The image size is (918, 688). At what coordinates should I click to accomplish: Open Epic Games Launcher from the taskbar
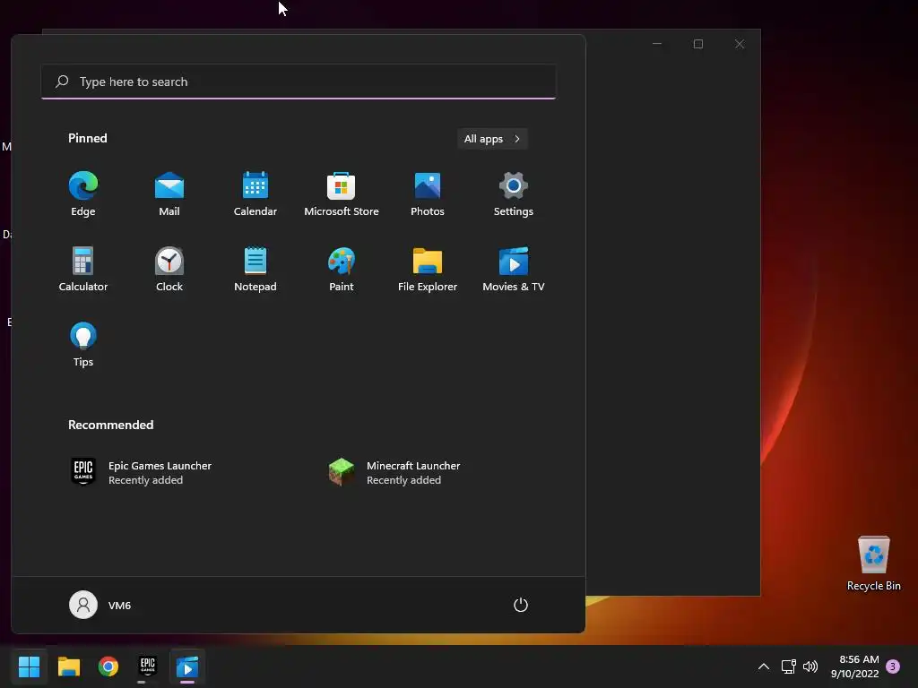pos(148,666)
